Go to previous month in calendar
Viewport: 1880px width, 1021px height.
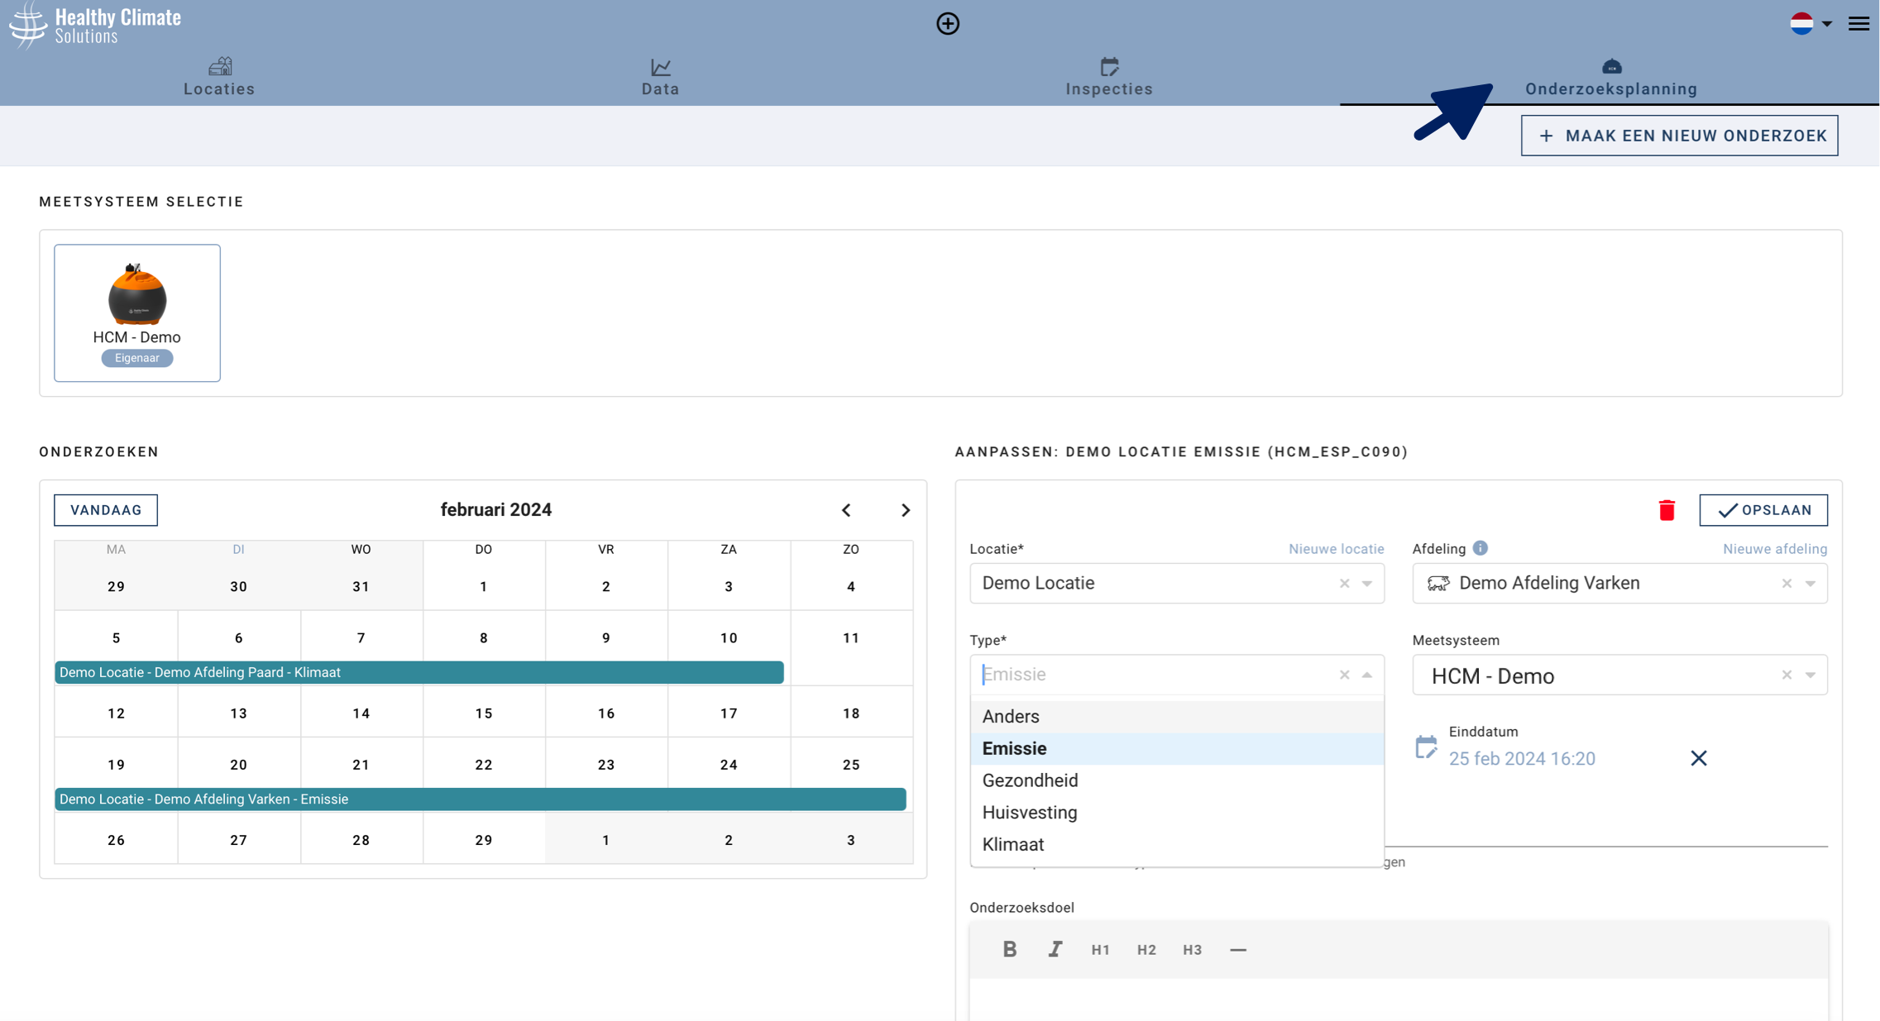pos(846,510)
